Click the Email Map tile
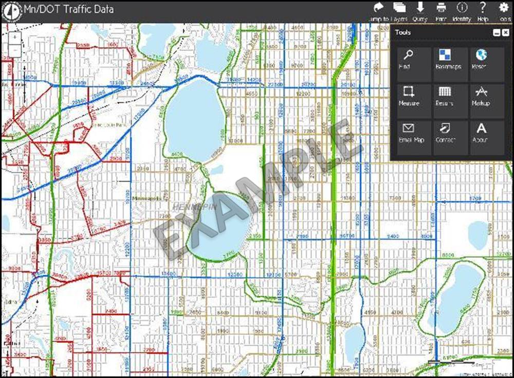Image resolution: width=514 pixels, height=378 pixels. 409,133
